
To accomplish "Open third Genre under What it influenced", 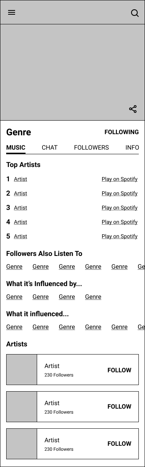I will pyautogui.click(x=67, y=327).
